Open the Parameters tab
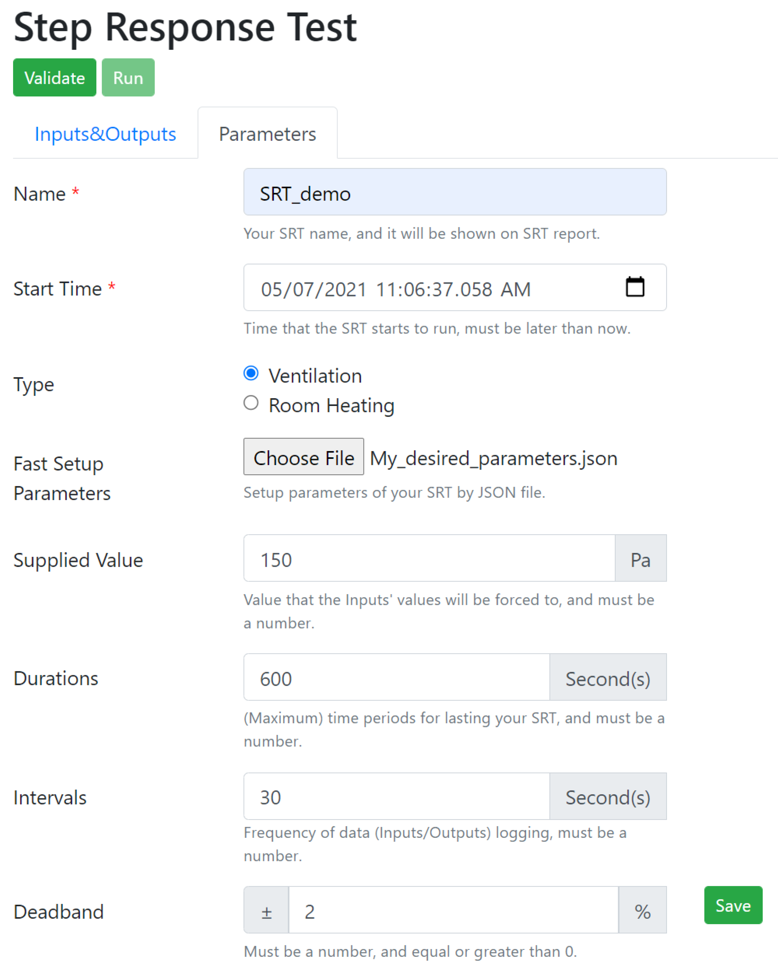 click(x=267, y=134)
